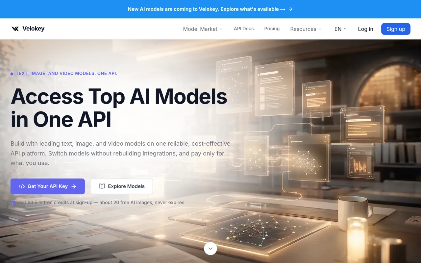Click the Explore Models button

coord(122,186)
